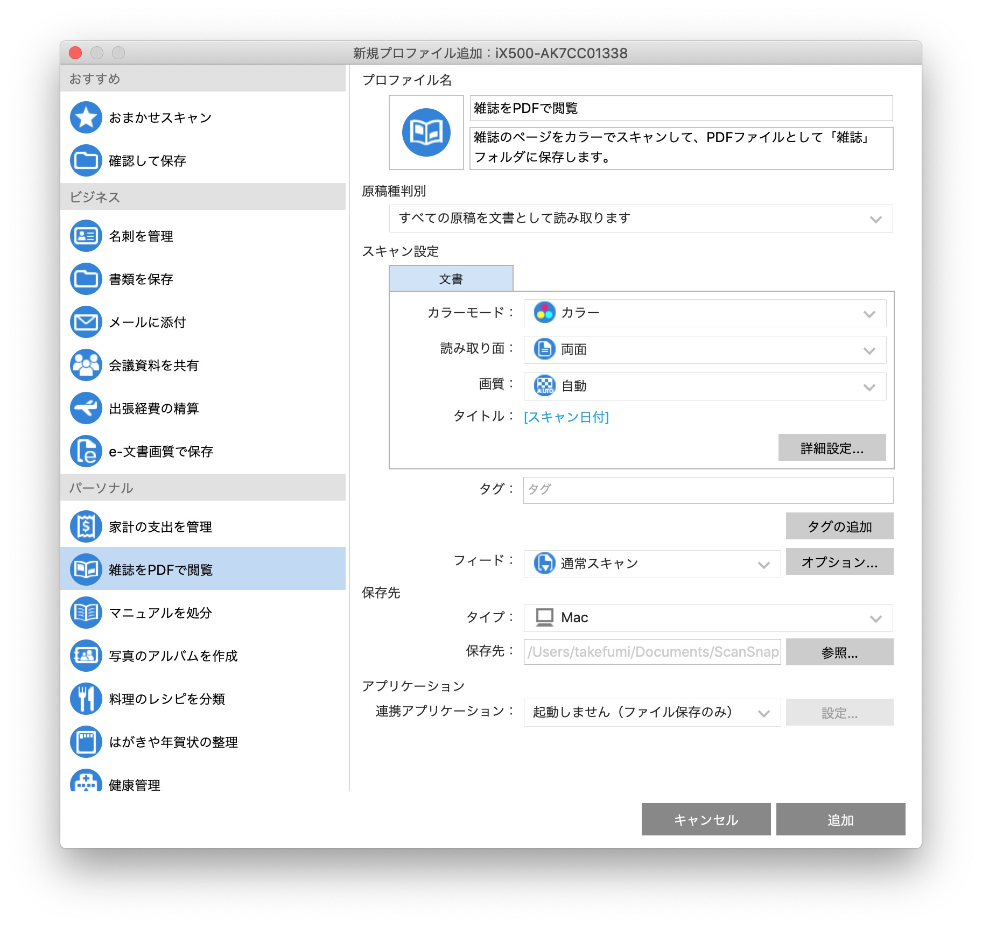The width and height of the screenshot is (982, 928).
Task: Select the はがきや年賀状の整理 profile label
Action: click(x=173, y=742)
